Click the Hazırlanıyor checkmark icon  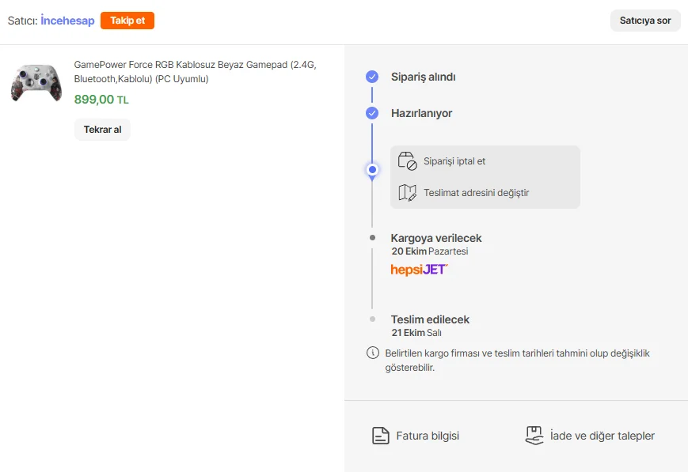click(372, 113)
